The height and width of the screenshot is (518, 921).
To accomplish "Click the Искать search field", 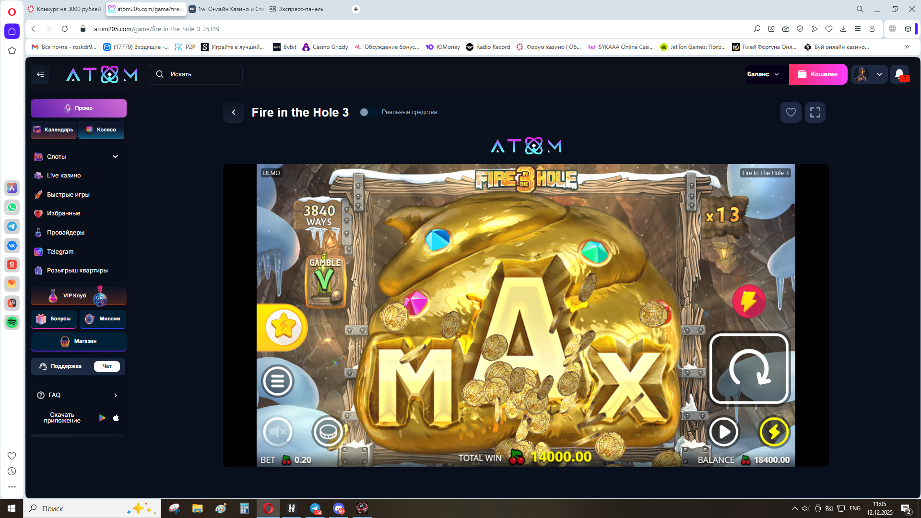I will pyautogui.click(x=195, y=74).
